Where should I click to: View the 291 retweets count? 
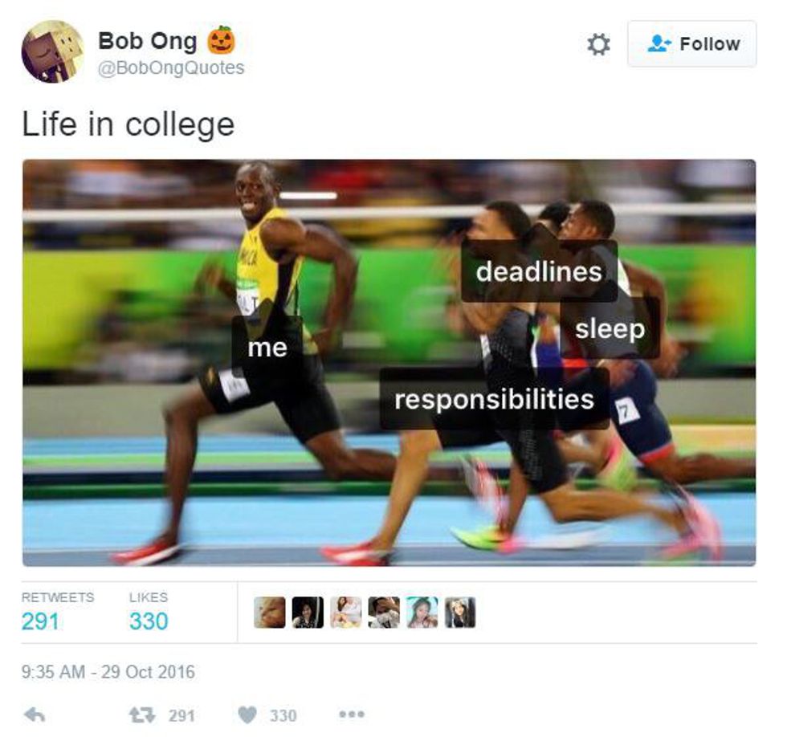click(x=40, y=621)
